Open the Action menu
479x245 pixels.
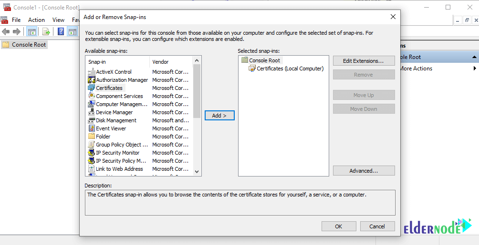36,20
